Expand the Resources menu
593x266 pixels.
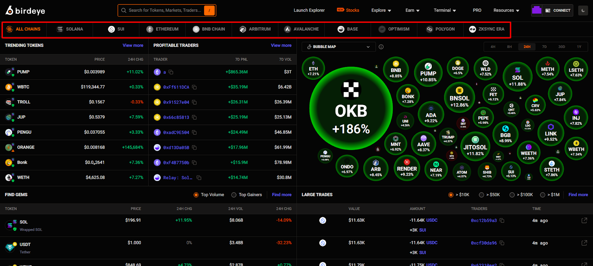506,10
